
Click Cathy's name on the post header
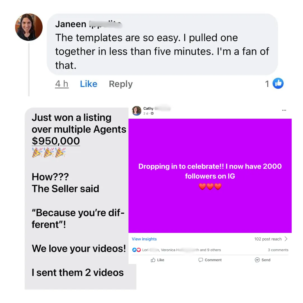[x=157, y=108]
